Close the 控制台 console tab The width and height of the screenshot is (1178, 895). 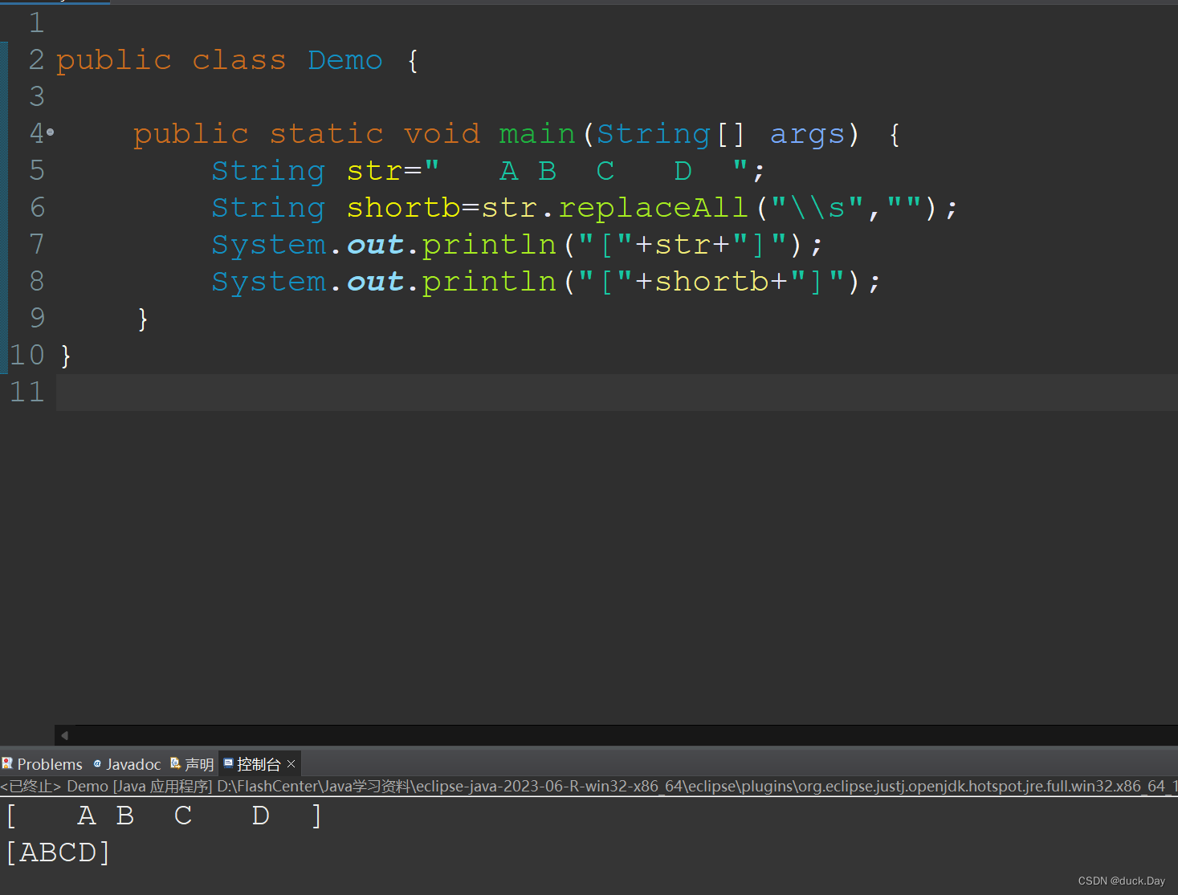291,763
